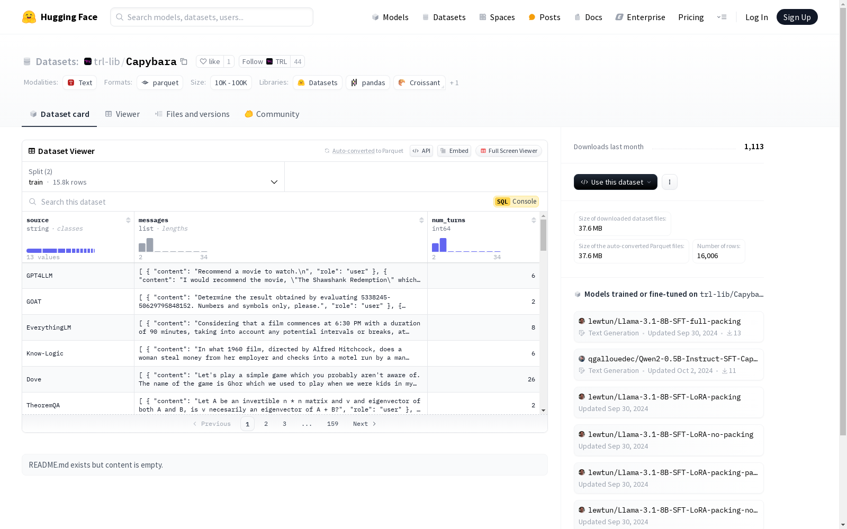Viewport: 847px width, 529px height.
Task: Click the Sign Up button
Action: [x=797, y=17]
